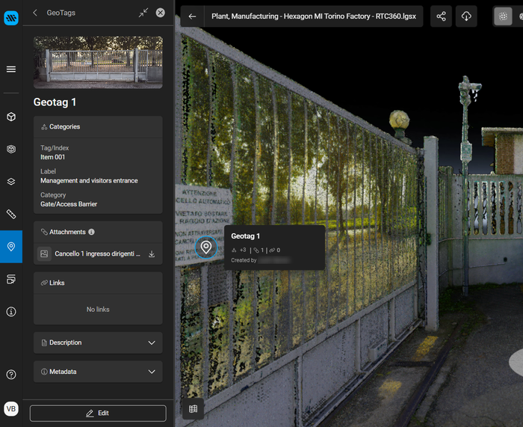This screenshot has width=523, height=427.
Task: Click the file title Hexagon MI Torino Factory
Action: click(x=314, y=16)
